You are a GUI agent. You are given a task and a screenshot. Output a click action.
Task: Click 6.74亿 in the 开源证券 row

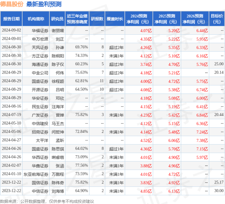202,90
